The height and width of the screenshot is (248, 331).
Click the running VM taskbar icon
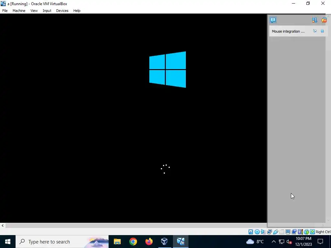pos(180,242)
